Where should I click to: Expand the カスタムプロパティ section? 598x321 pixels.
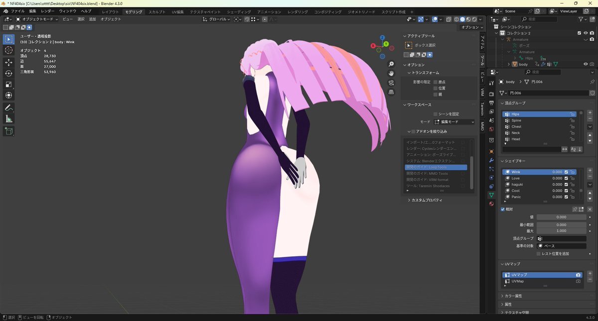click(x=426, y=200)
